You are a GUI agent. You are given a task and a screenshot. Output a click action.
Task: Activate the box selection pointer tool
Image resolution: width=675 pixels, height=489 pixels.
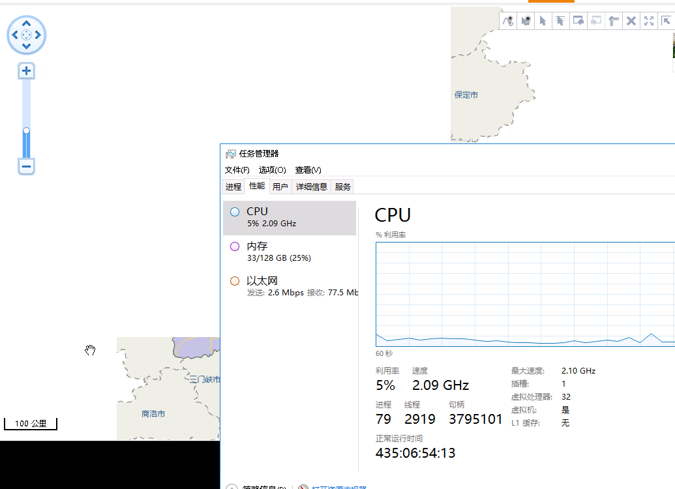pos(560,21)
